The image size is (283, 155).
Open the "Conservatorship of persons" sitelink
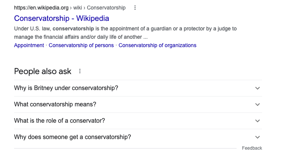(81, 45)
